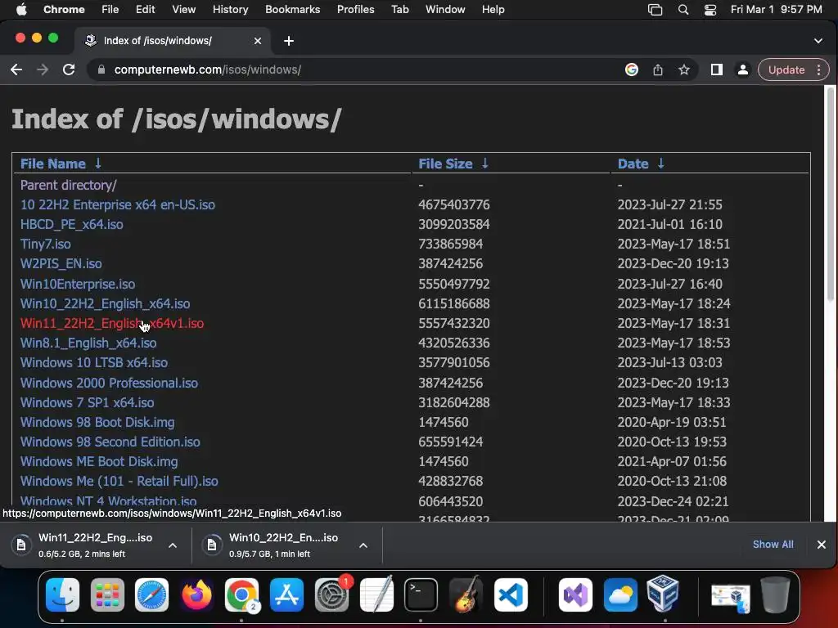Sort by File Size column header
The height and width of the screenshot is (628, 838).
(x=453, y=164)
